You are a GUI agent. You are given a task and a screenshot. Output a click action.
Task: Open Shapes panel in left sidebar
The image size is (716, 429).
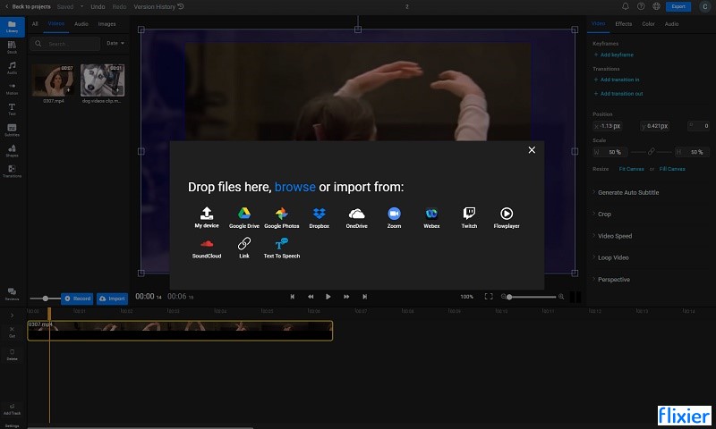(x=12, y=150)
